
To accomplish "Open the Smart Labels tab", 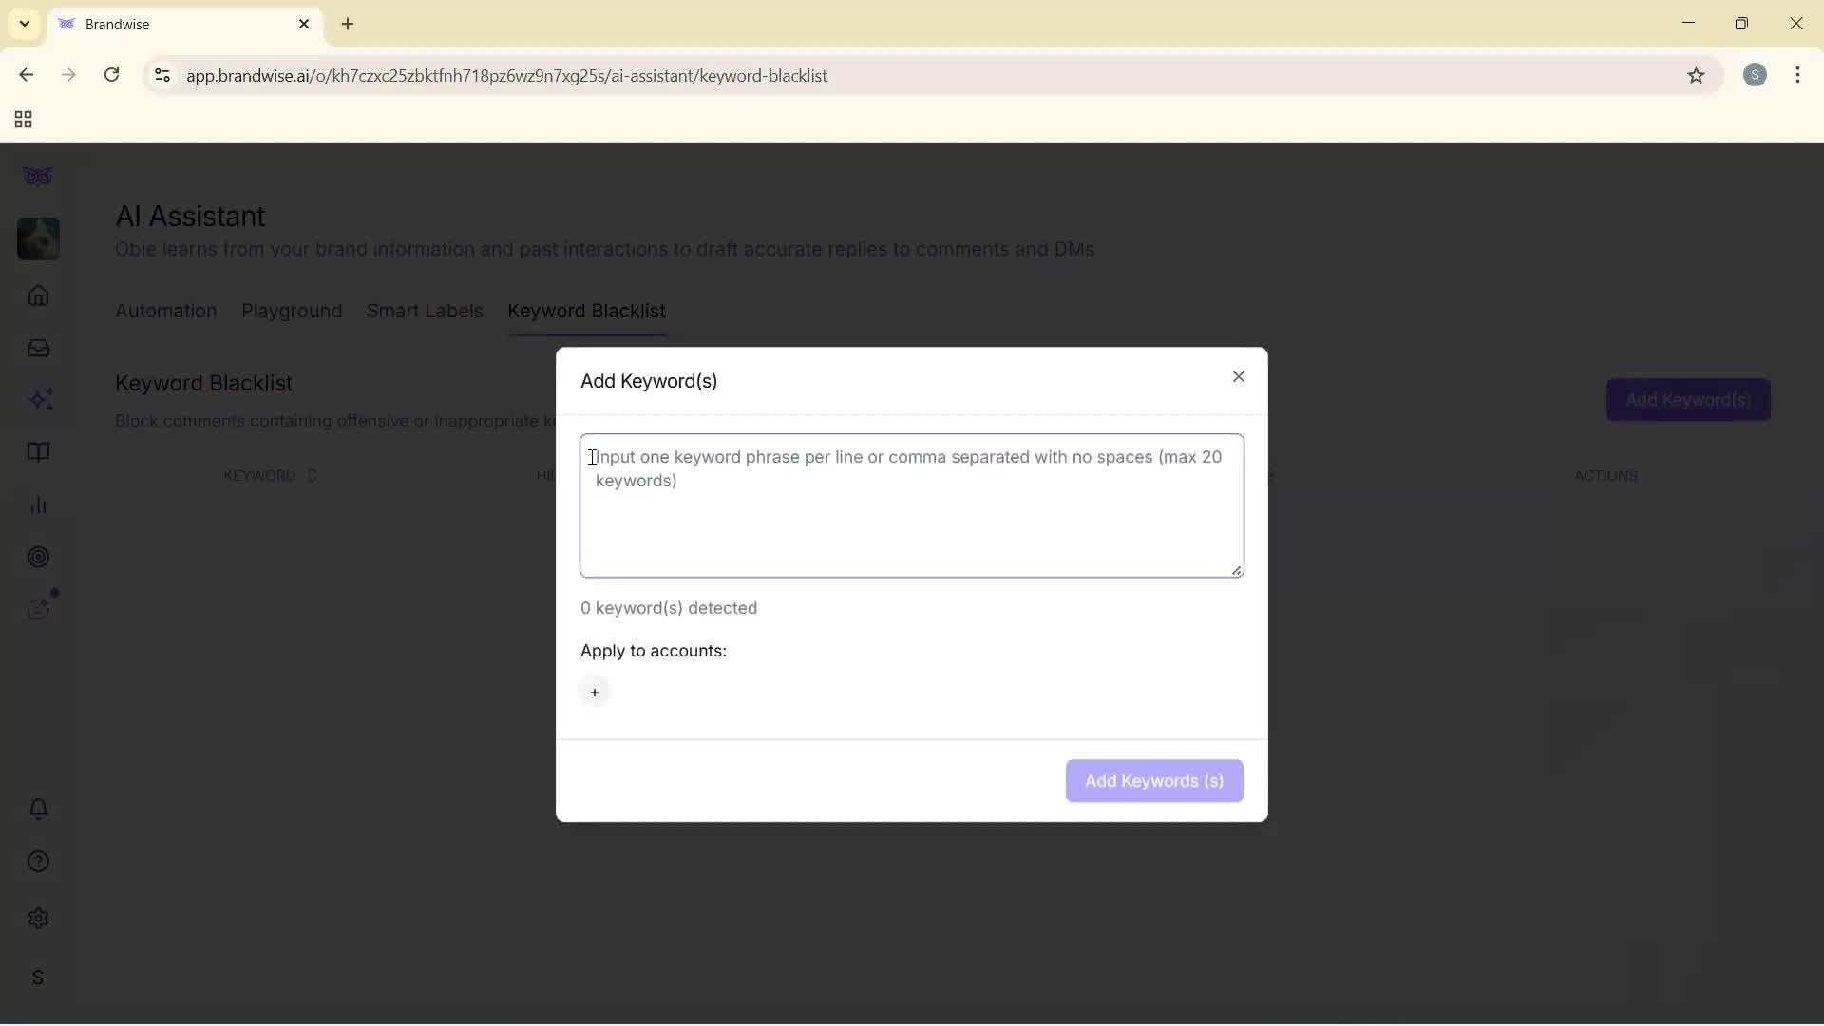I will [x=425, y=311].
